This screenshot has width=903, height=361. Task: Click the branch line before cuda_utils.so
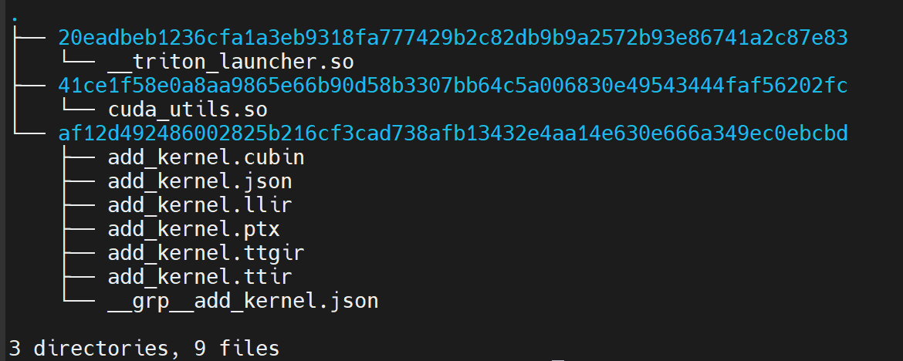click(x=78, y=106)
